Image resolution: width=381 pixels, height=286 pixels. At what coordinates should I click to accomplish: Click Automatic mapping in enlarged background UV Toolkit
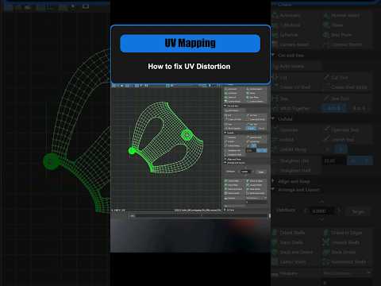tap(290, 16)
